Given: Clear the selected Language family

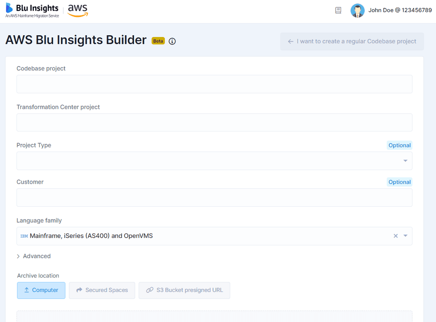Looking at the screenshot, I should [x=396, y=236].
